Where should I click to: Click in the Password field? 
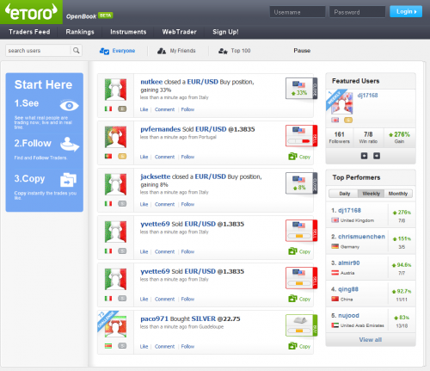click(x=357, y=12)
